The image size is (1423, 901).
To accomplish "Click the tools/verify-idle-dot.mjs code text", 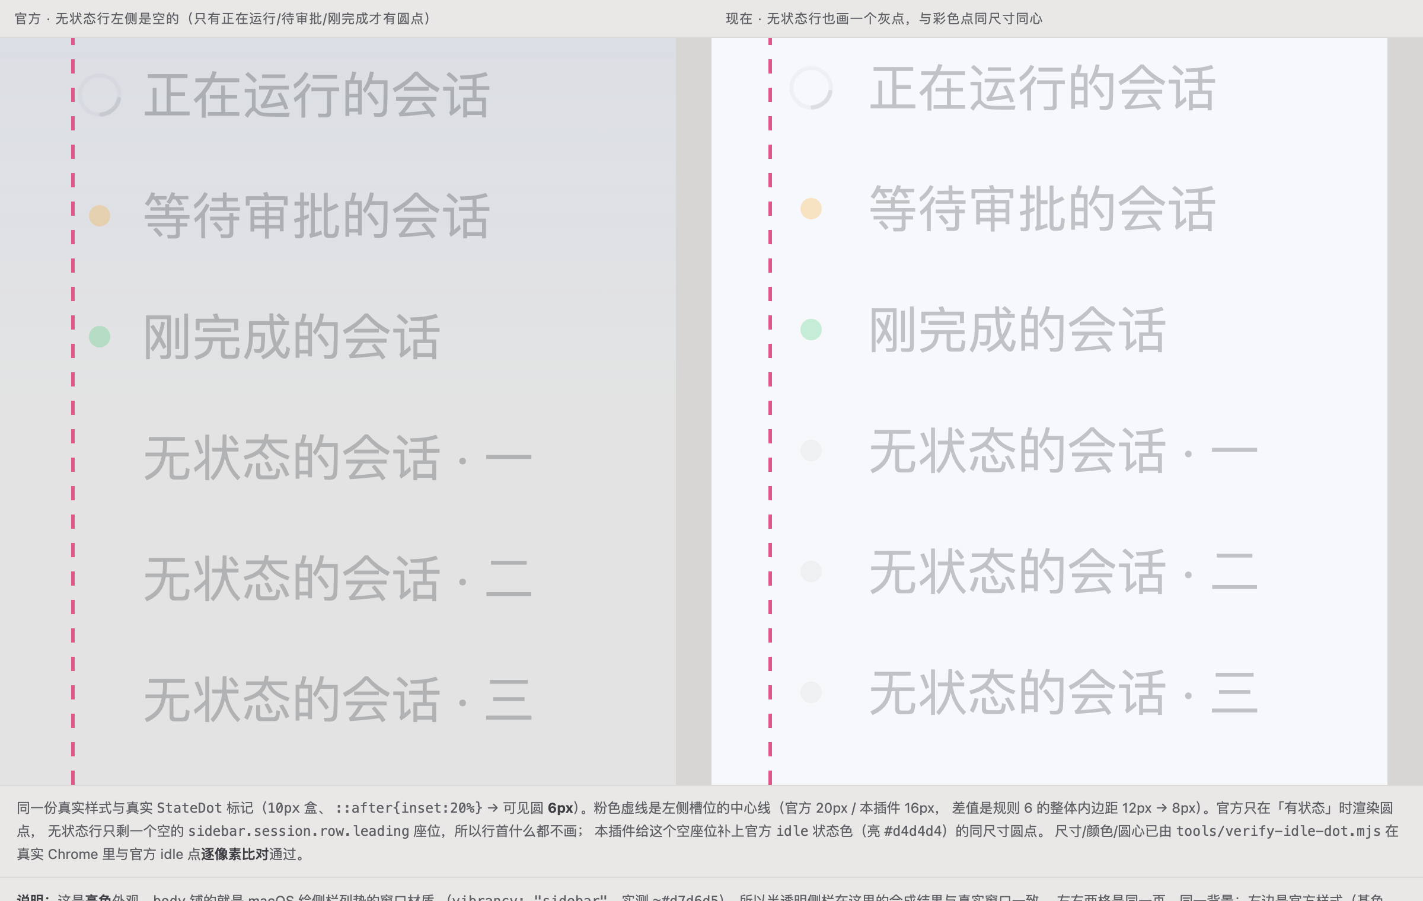I will tap(1278, 831).
